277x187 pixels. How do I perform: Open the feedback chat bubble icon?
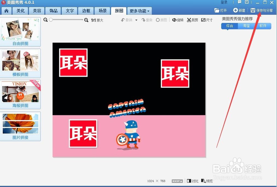pos(240,2)
